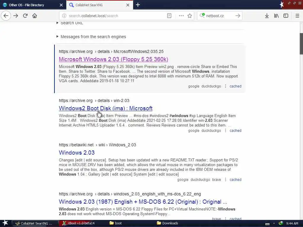The height and width of the screenshot is (227, 303).
Task: Click URL https://betawiki.net › wiki › Windows_2.03
Action: 97,145
